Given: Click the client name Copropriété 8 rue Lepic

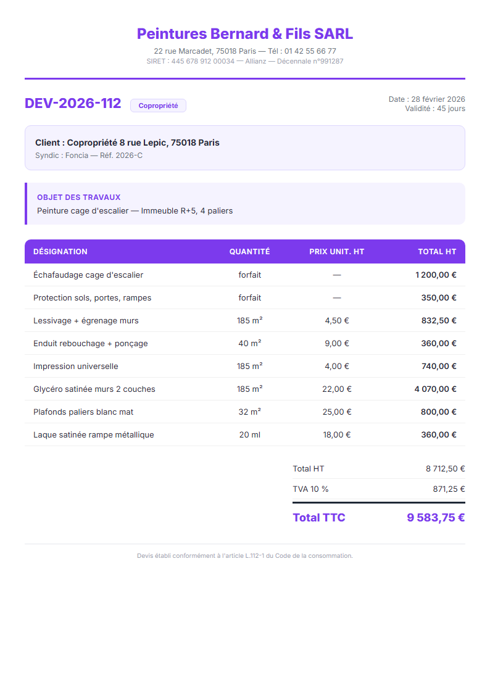Looking at the screenshot, I should coord(127,143).
